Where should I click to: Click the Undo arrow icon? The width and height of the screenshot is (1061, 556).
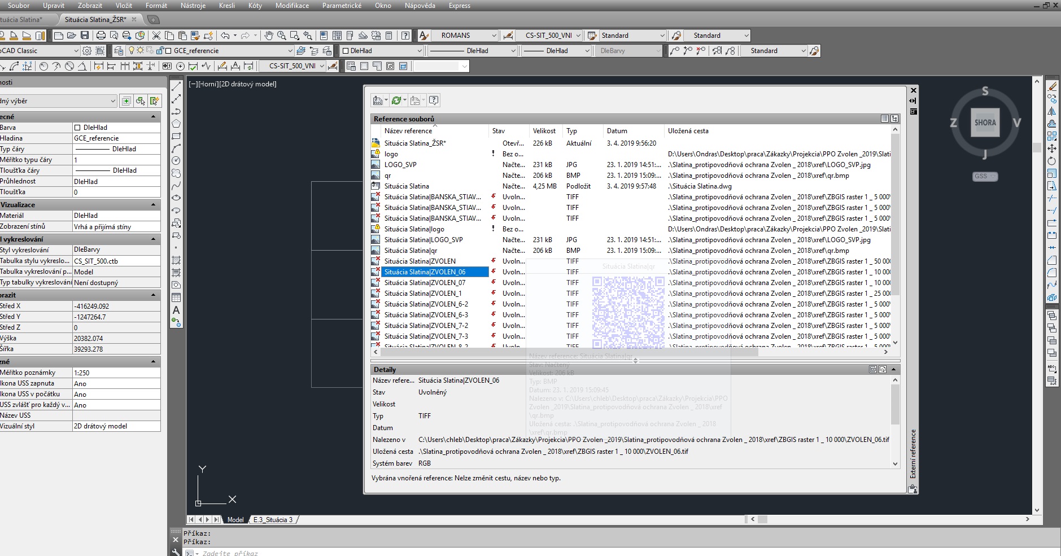[225, 36]
